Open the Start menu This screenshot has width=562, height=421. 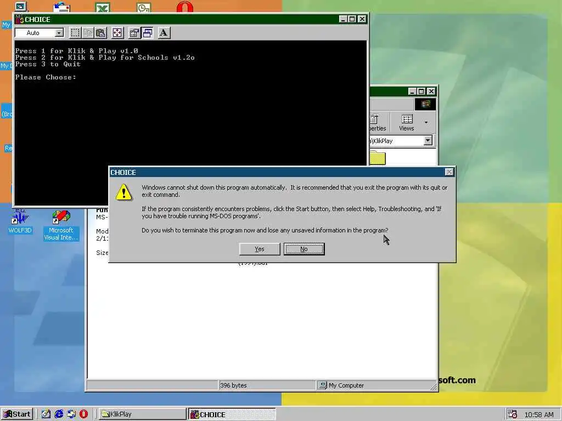point(17,414)
